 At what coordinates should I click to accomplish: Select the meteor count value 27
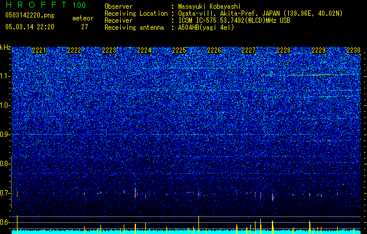point(85,27)
